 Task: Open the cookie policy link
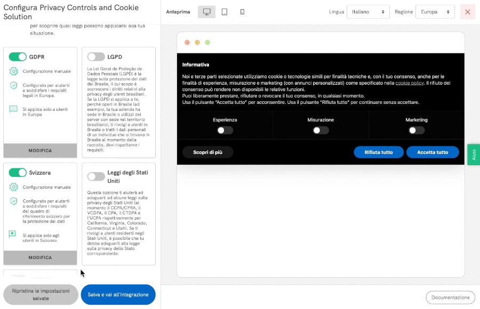(410, 83)
